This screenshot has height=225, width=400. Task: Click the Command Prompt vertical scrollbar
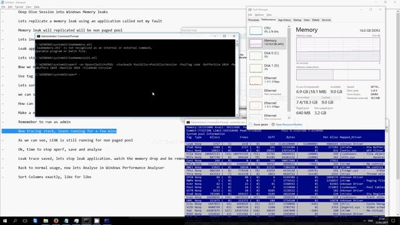pyautogui.click(x=237, y=77)
